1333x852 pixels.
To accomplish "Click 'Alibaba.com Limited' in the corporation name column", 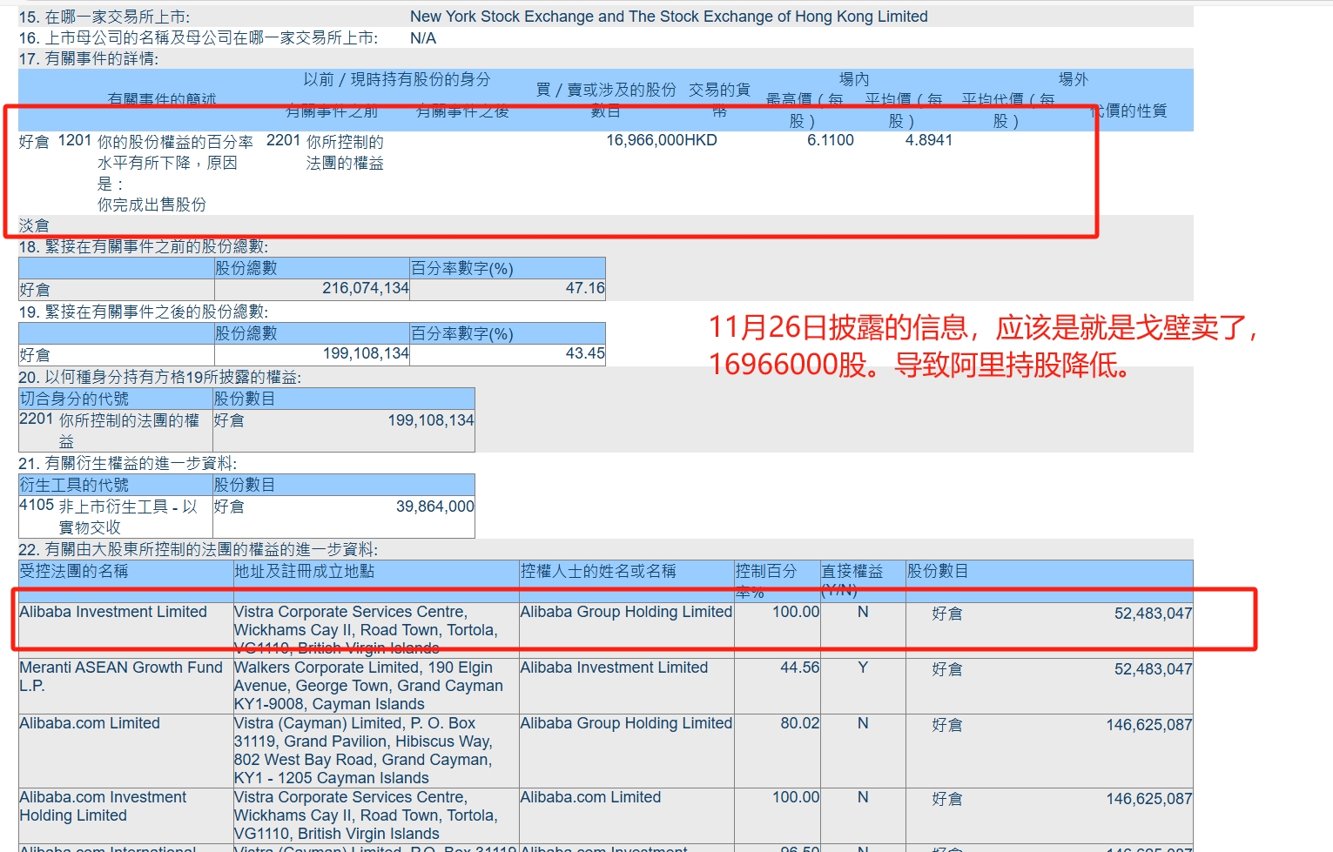I will pyautogui.click(x=90, y=723).
